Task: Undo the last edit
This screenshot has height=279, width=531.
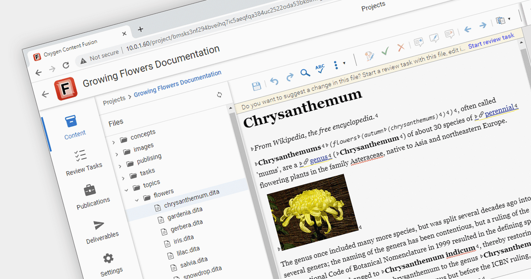Action: point(274,81)
